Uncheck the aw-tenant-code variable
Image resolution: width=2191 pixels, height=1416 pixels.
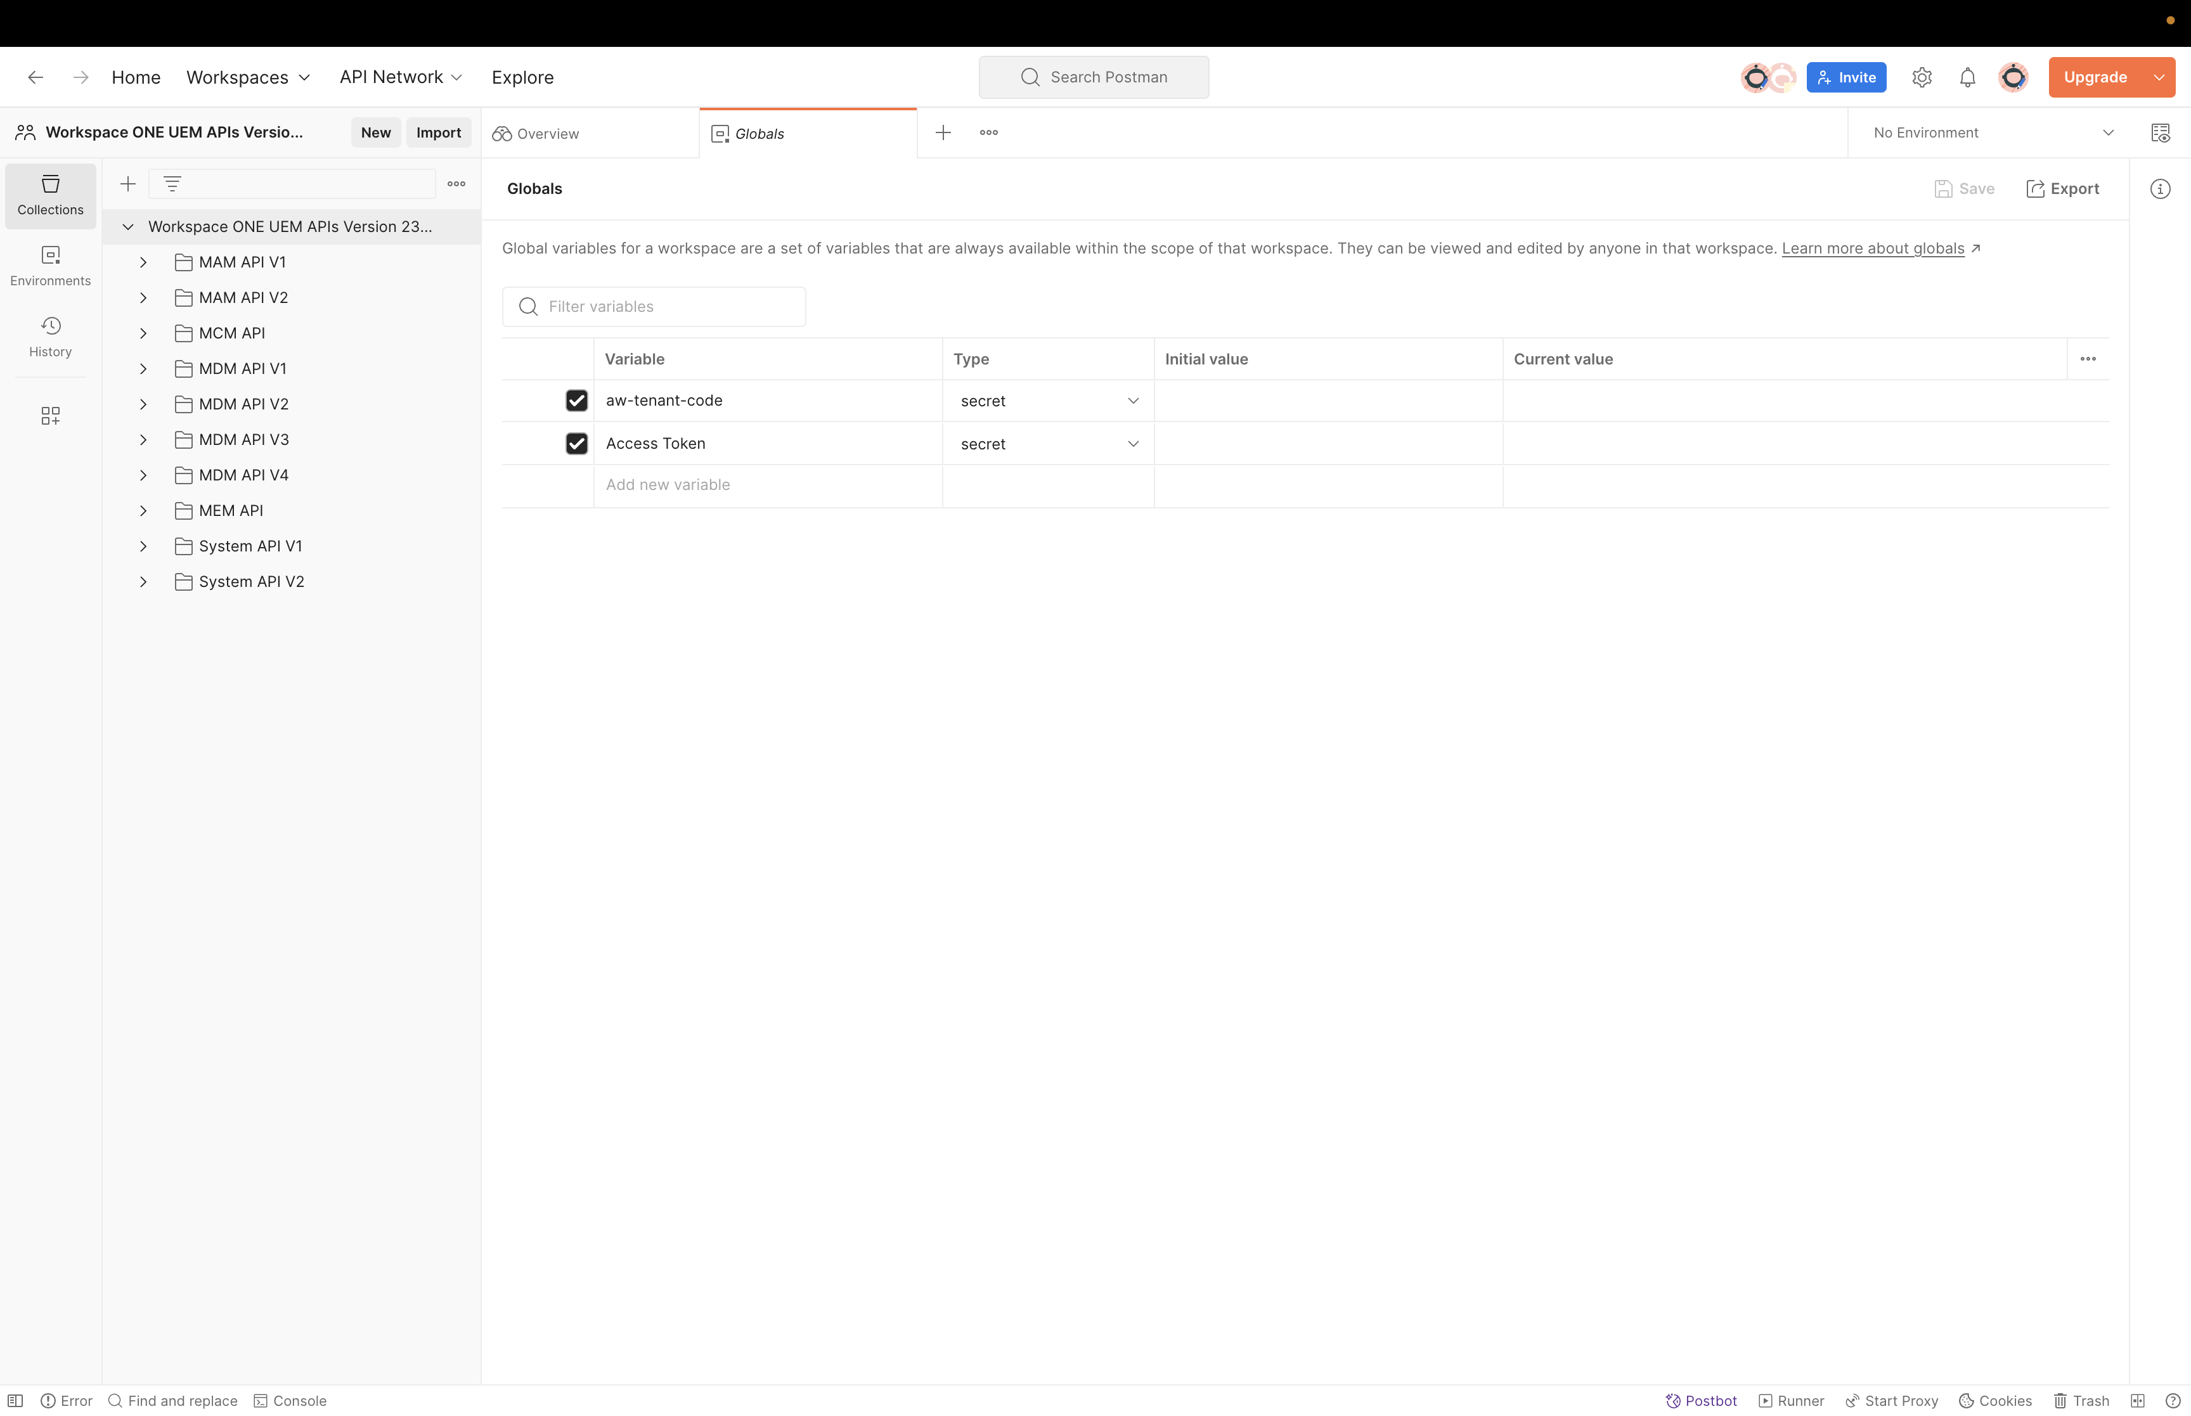coord(578,400)
